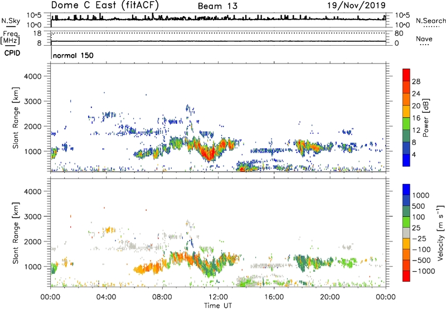This screenshot has width=446, height=309.
Task: Click the velocity panel 'Slant Range [km]' label
Action: coord(16,233)
